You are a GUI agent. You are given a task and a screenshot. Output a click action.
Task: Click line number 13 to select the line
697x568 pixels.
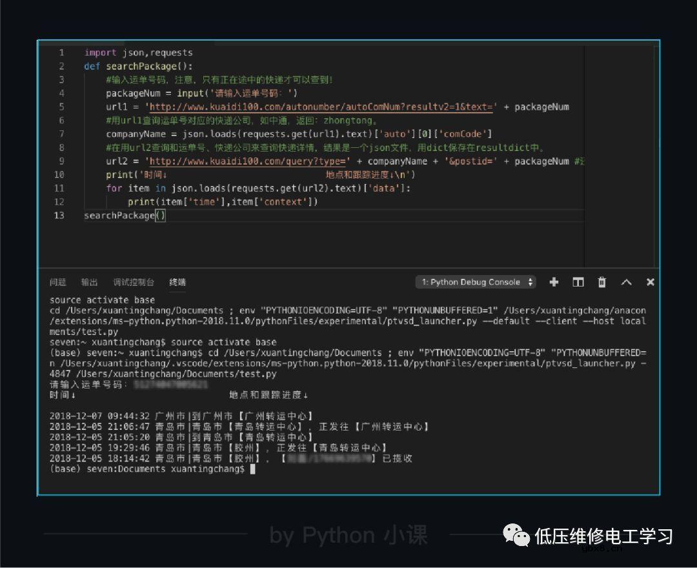pos(59,215)
